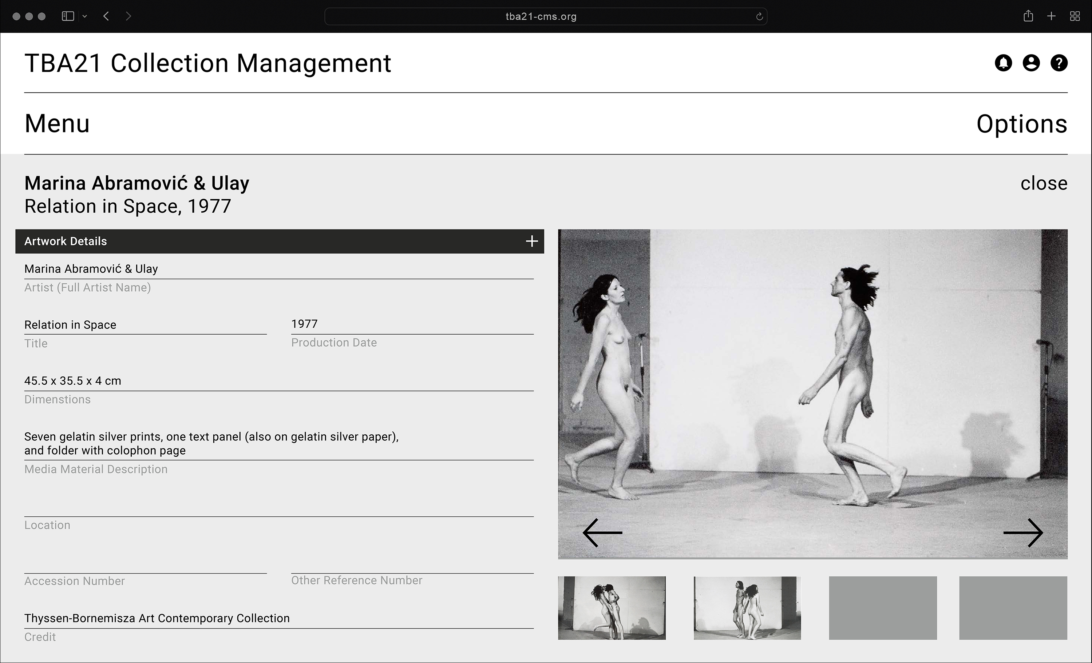1092x663 pixels.
Task: Select second thumbnail of figures colliding
Action: (x=747, y=608)
